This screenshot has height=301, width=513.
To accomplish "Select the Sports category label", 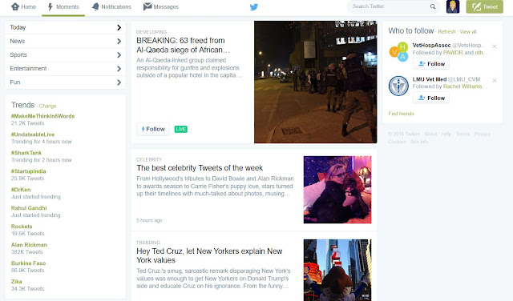I will click(18, 55).
